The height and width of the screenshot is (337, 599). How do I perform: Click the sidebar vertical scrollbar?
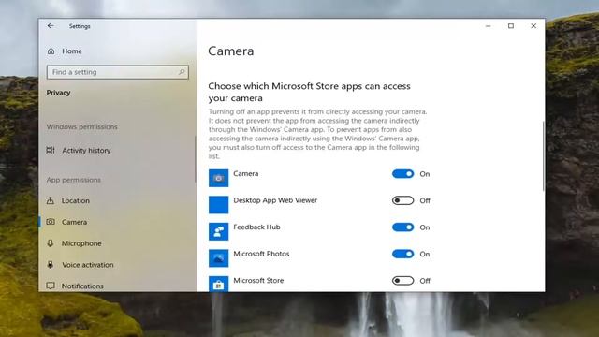(x=196, y=159)
